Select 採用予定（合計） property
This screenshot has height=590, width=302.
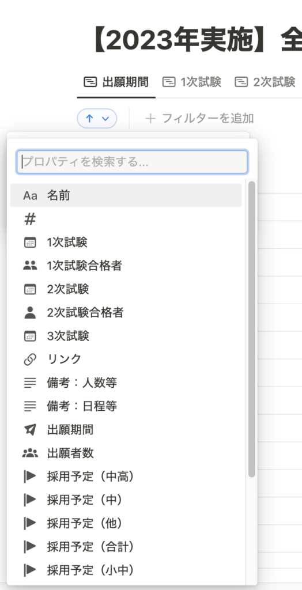[x=126, y=546]
